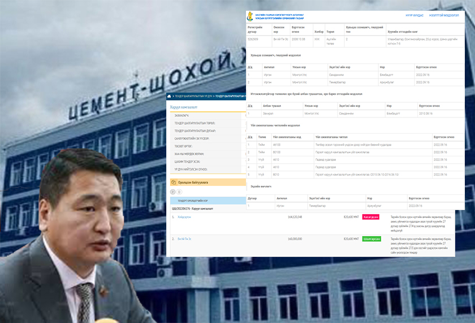475x323 pixels.
Task: Click the ТЕНДЕР ШАЛГАРУУЛАЛТЫН ТӨРӨЛ label
Action: coord(195,124)
